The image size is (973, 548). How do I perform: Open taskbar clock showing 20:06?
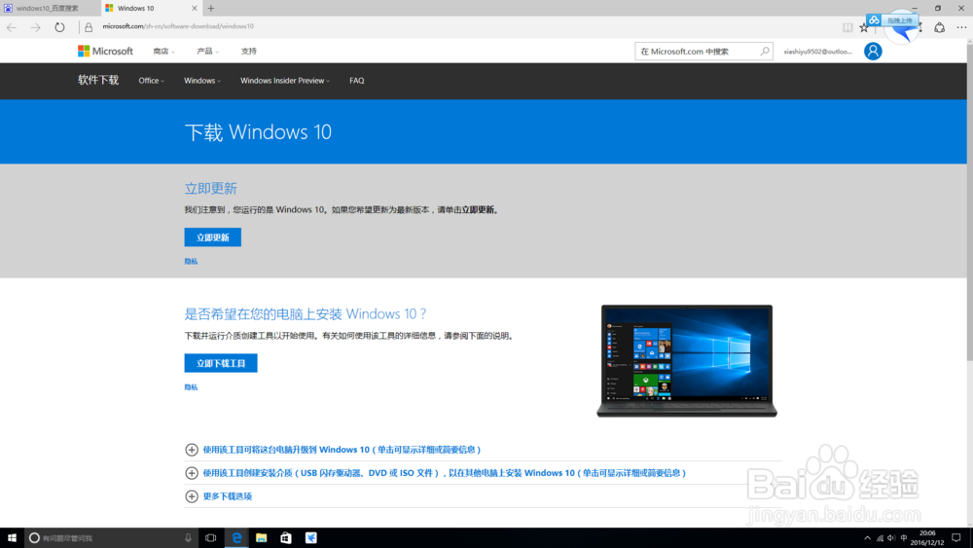[x=927, y=537]
